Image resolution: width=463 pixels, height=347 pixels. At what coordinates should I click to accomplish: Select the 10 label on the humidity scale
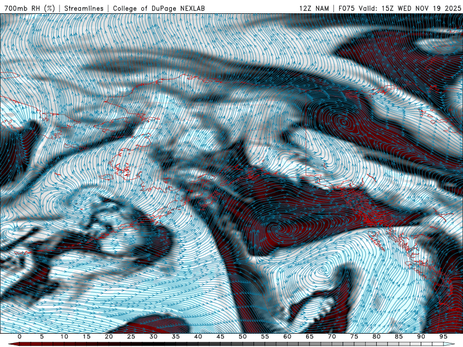click(64, 337)
